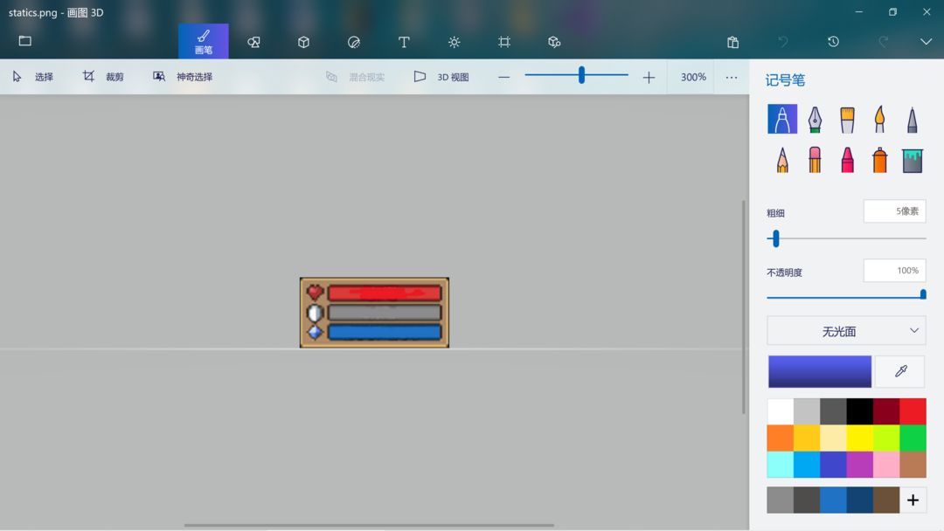944x531 pixels.
Task: Choose the pink color swatch
Action: coord(886,465)
